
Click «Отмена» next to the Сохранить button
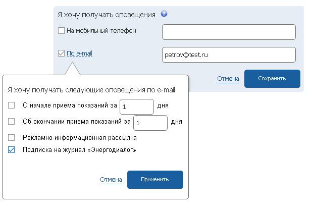[228, 79]
